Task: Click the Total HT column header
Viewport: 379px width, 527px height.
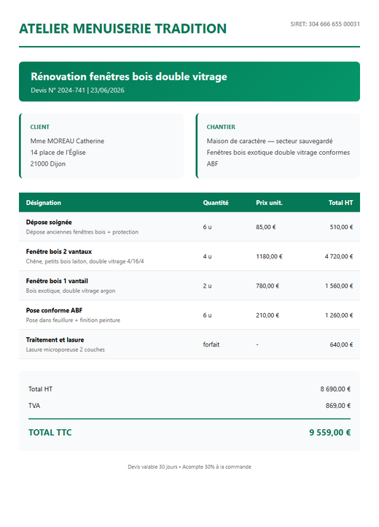Action: (340, 203)
